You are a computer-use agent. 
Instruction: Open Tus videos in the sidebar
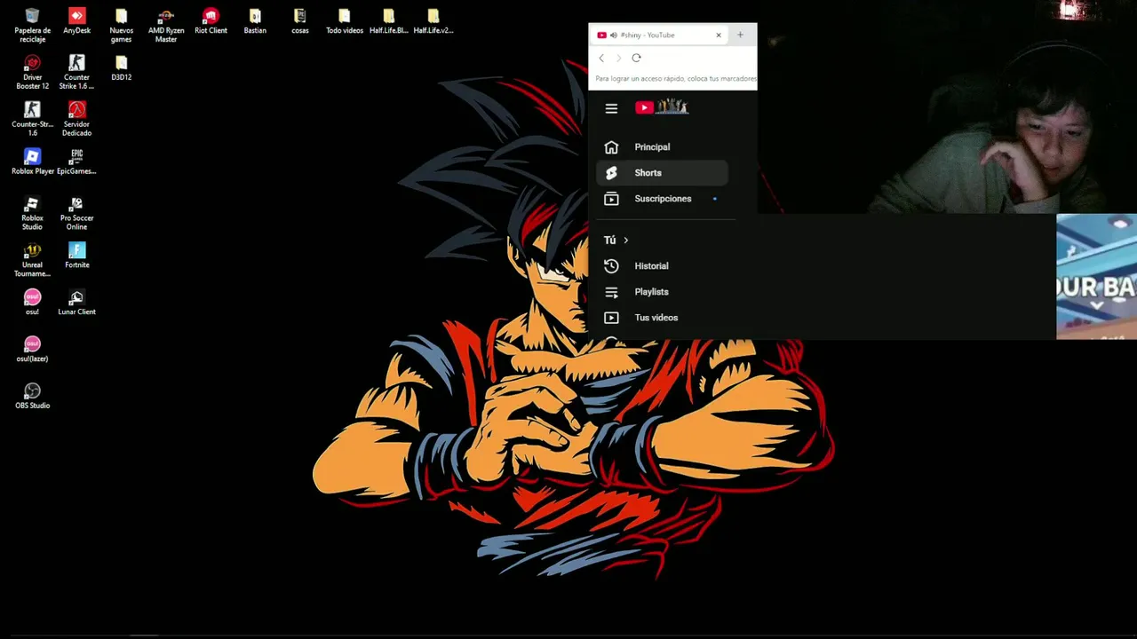663,318
